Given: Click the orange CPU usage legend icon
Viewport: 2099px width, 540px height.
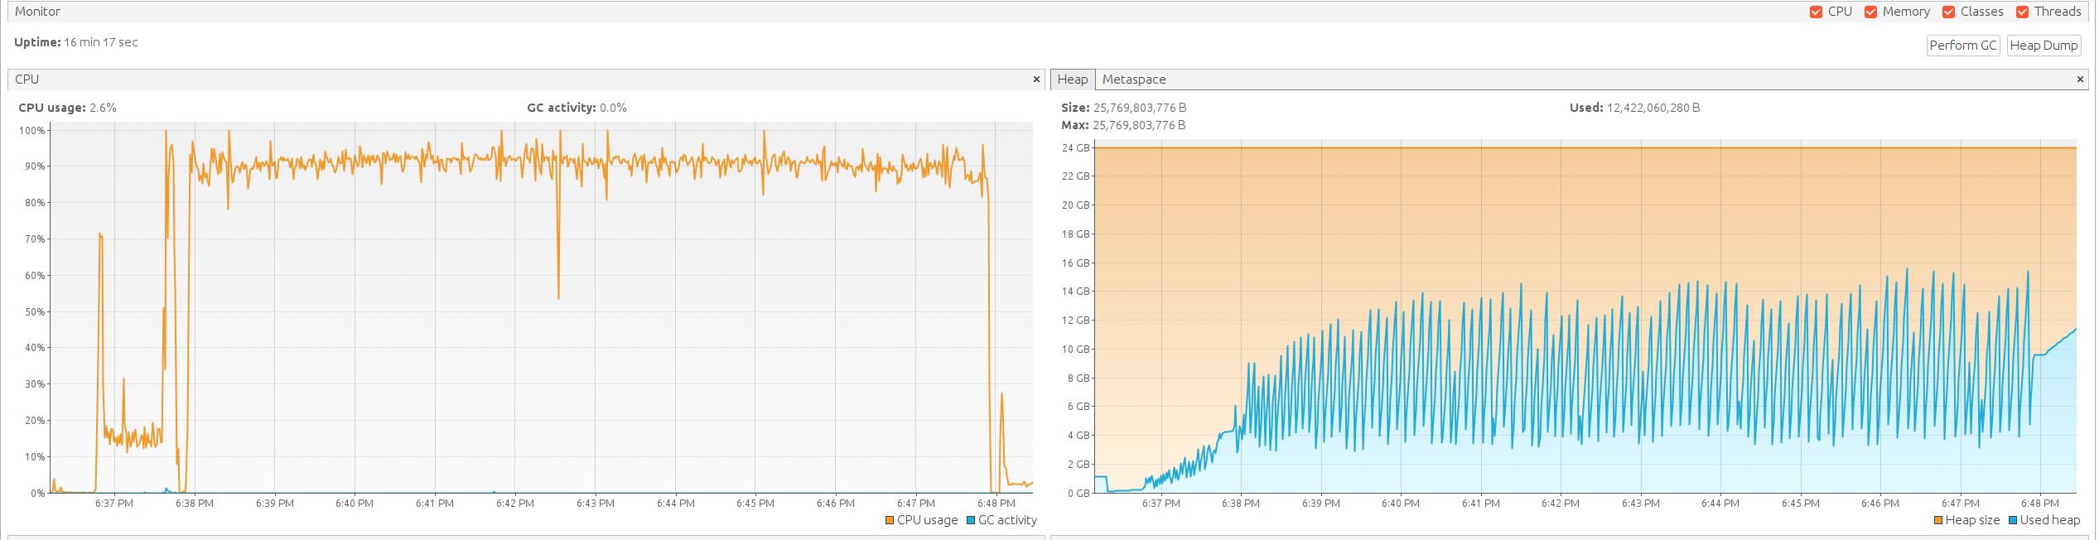Looking at the screenshot, I should coord(890,520).
